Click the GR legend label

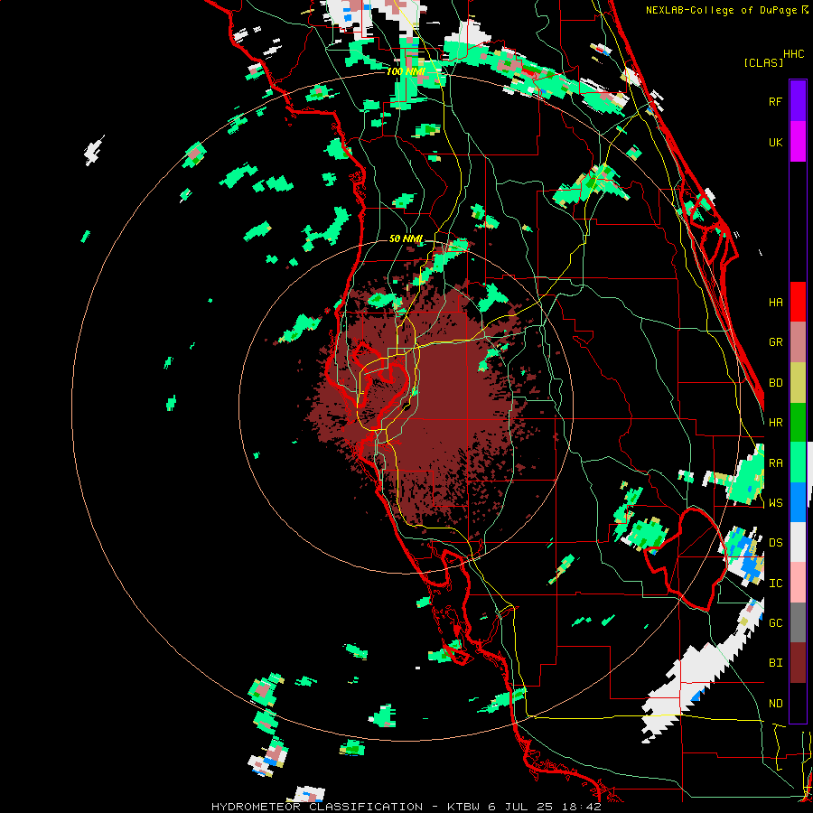775,342
